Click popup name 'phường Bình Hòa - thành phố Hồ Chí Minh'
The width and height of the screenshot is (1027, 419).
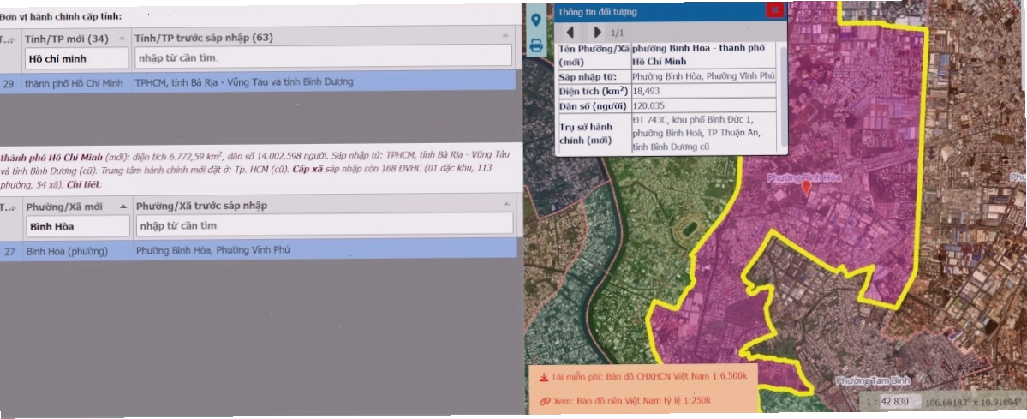pyautogui.click(x=698, y=55)
